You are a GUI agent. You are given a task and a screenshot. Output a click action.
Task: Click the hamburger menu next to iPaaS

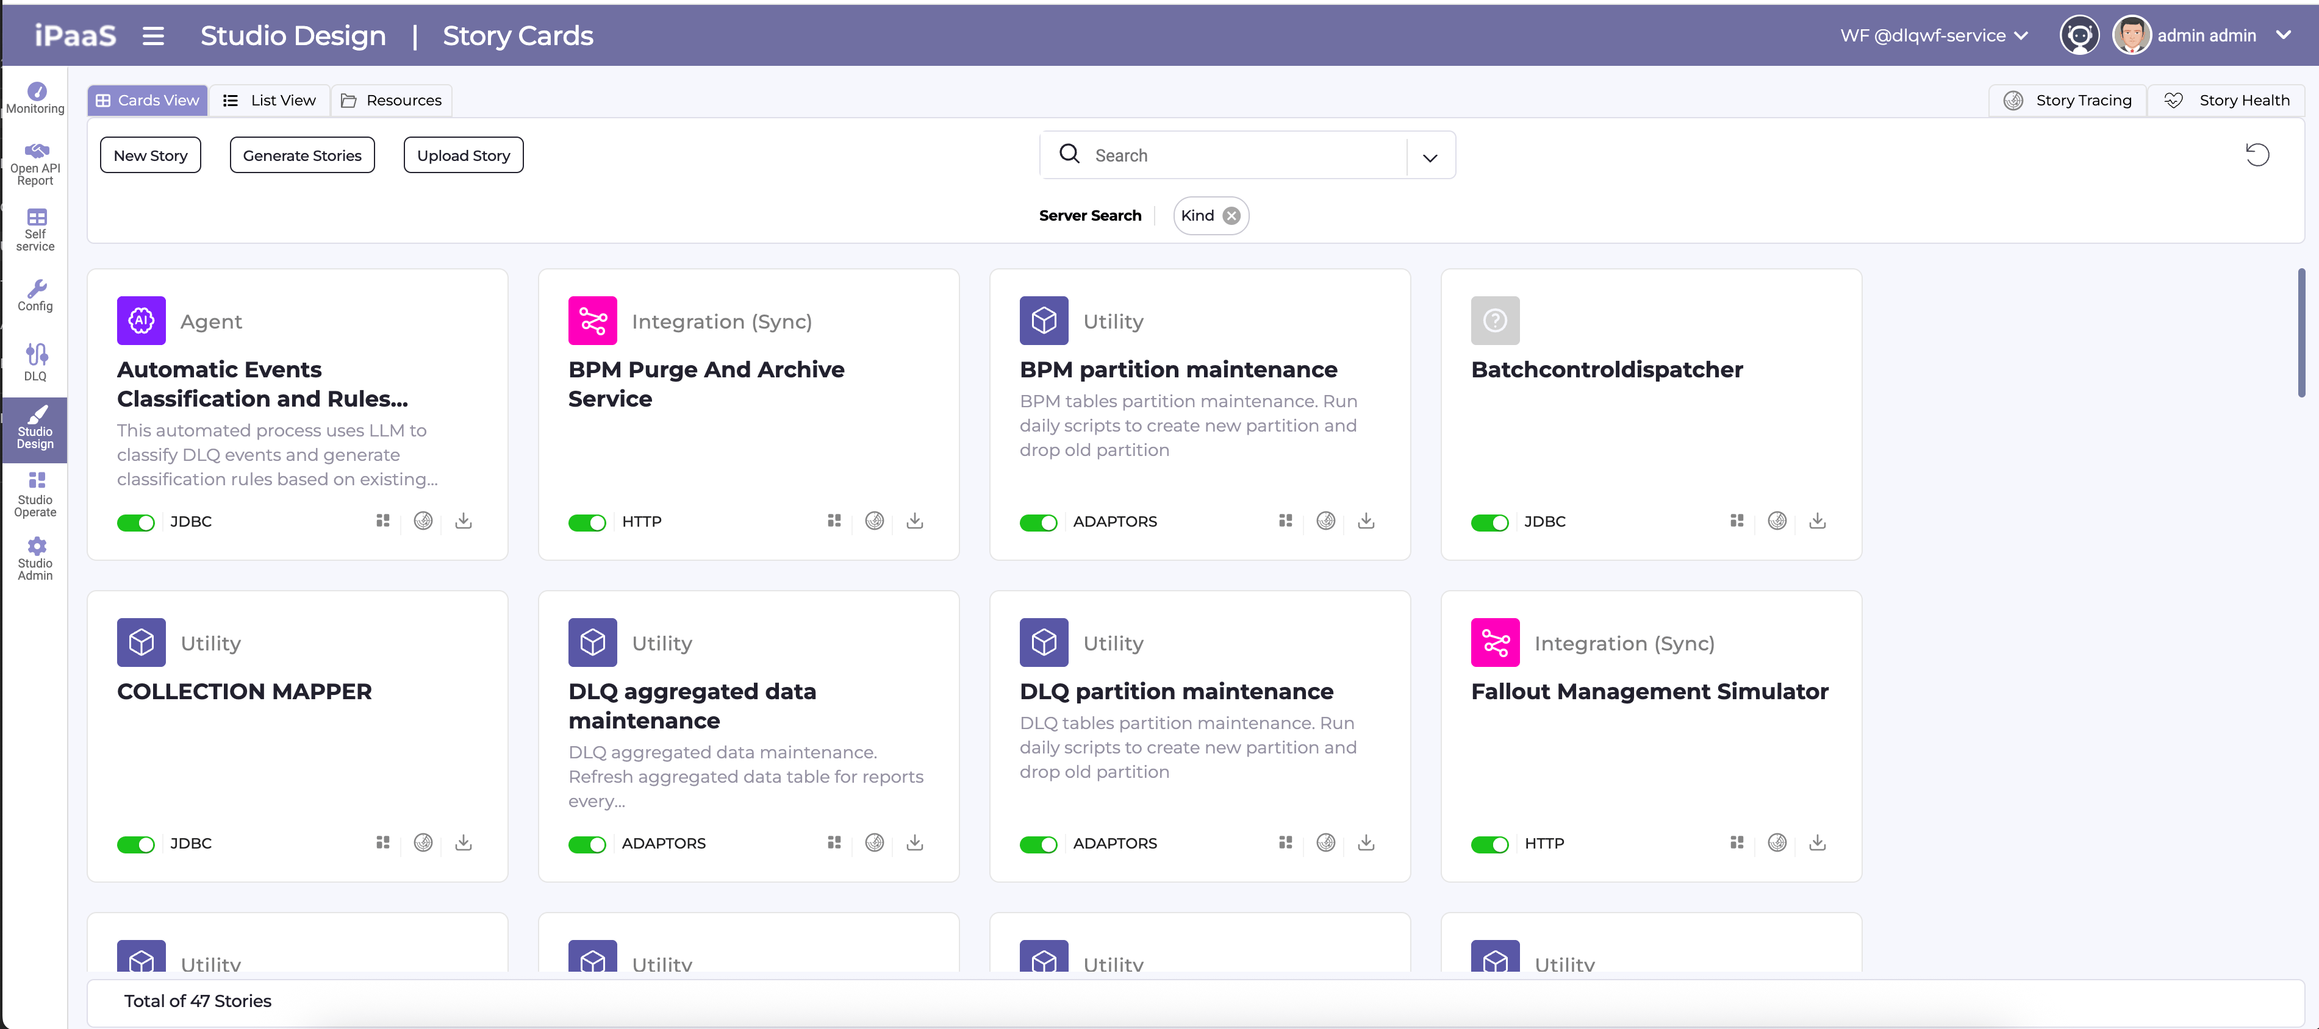[x=153, y=36]
